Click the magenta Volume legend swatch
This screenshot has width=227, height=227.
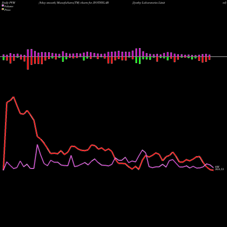pos(3,5)
